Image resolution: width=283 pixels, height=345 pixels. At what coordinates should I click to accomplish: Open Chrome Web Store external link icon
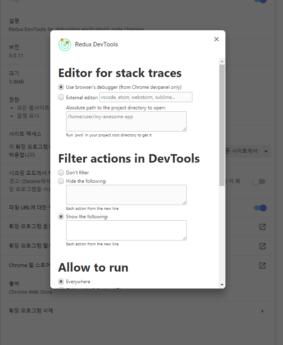262,266
